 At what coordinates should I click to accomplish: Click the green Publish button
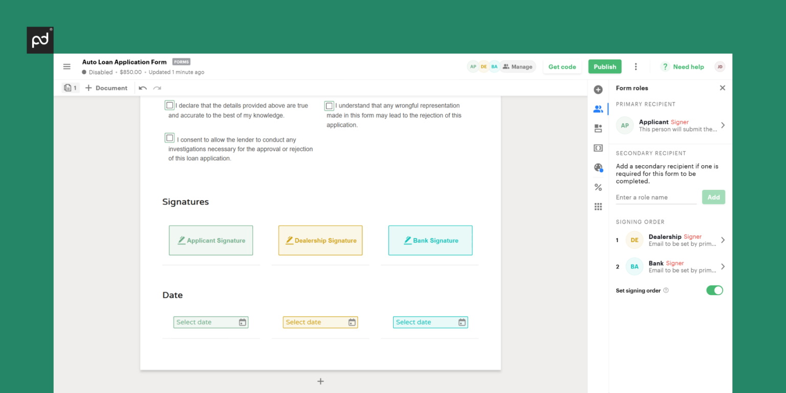[x=605, y=67]
